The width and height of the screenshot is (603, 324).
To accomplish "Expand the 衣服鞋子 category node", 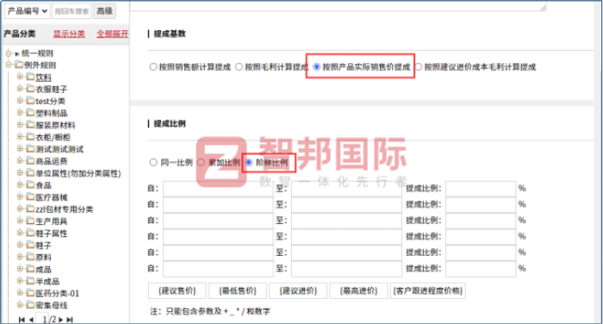I will tap(20, 89).
